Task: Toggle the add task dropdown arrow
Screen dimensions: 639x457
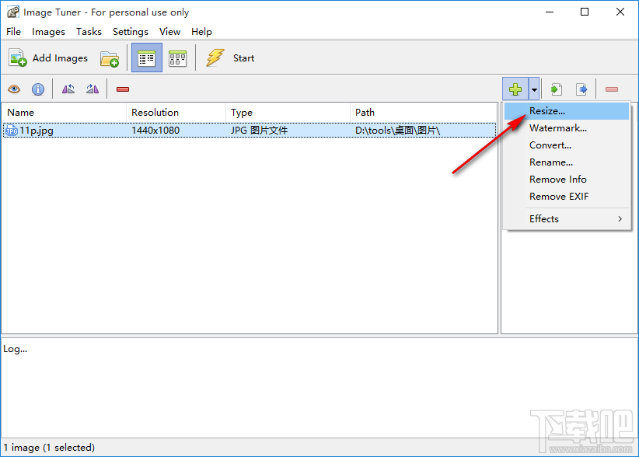Action: click(x=534, y=89)
